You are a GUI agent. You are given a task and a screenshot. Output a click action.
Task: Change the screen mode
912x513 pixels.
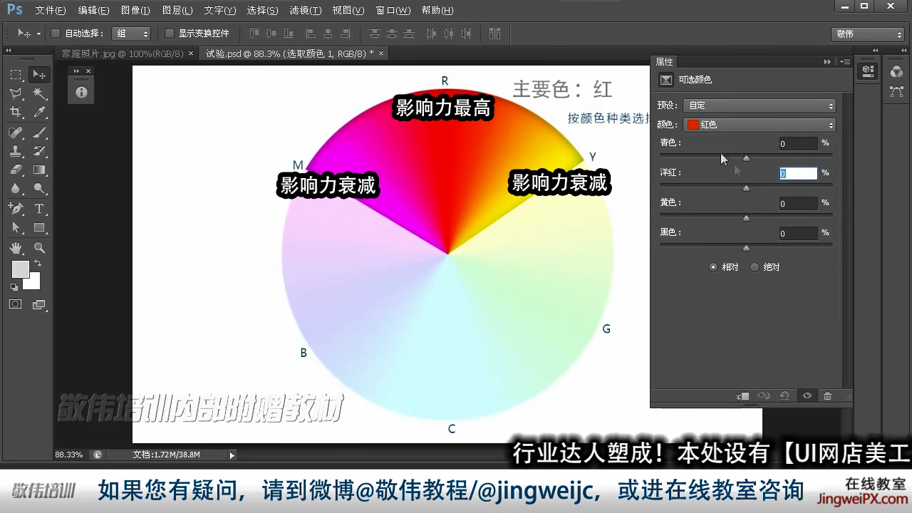point(39,304)
